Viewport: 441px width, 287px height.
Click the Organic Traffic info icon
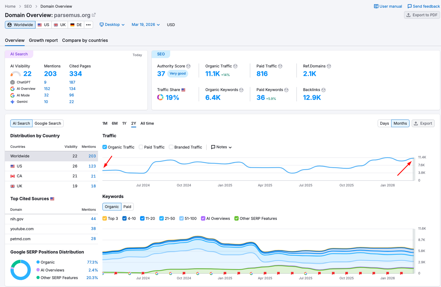click(x=235, y=66)
